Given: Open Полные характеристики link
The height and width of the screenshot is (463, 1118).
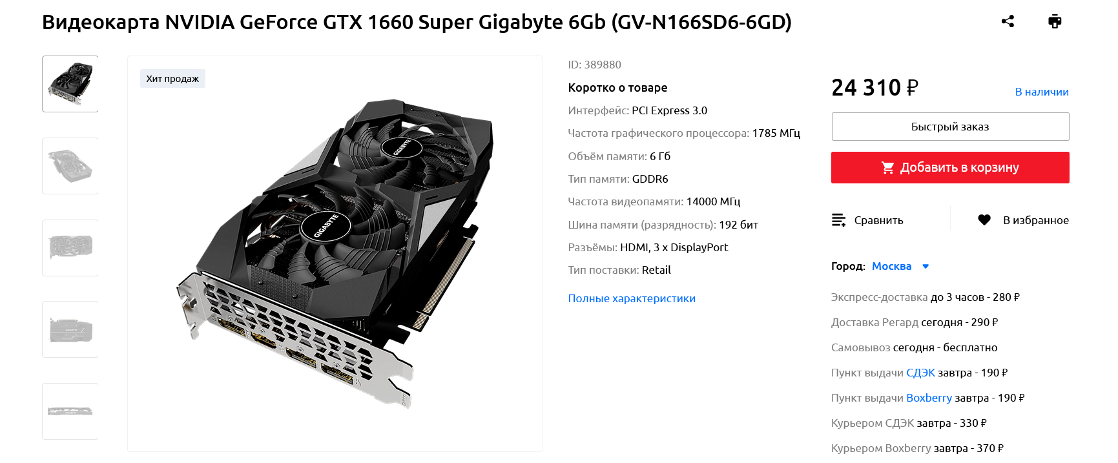Looking at the screenshot, I should pyautogui.click(x=632, y=298).
